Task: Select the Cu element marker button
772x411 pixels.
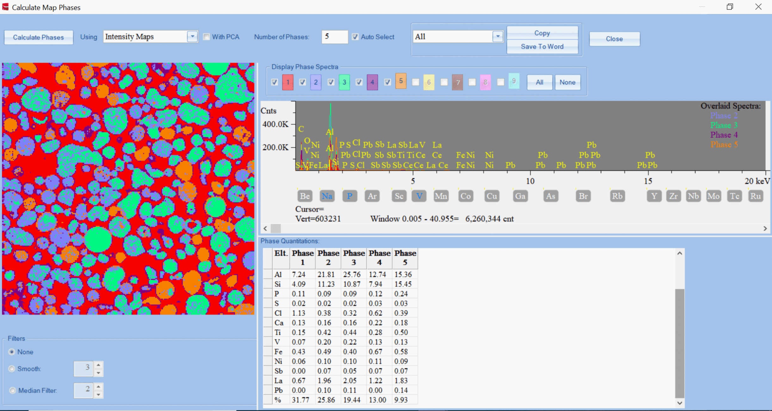Action: pyautogui.click(x=491, y=196)
